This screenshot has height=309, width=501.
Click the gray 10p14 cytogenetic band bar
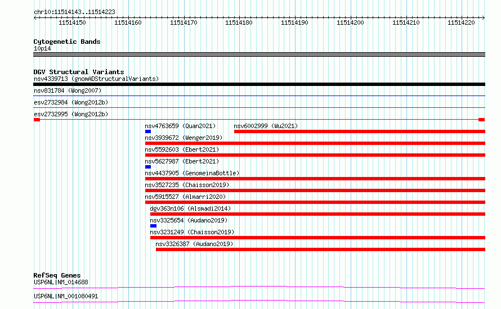coord(259,54)
